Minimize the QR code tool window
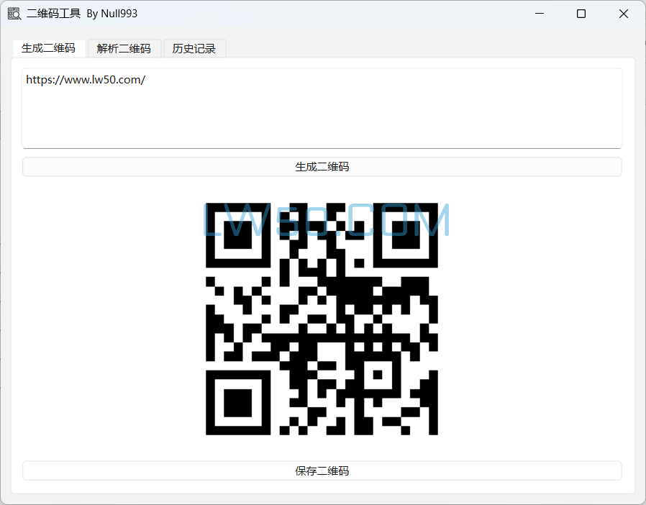This screenshot has width=646, height=505. [539, 14]
